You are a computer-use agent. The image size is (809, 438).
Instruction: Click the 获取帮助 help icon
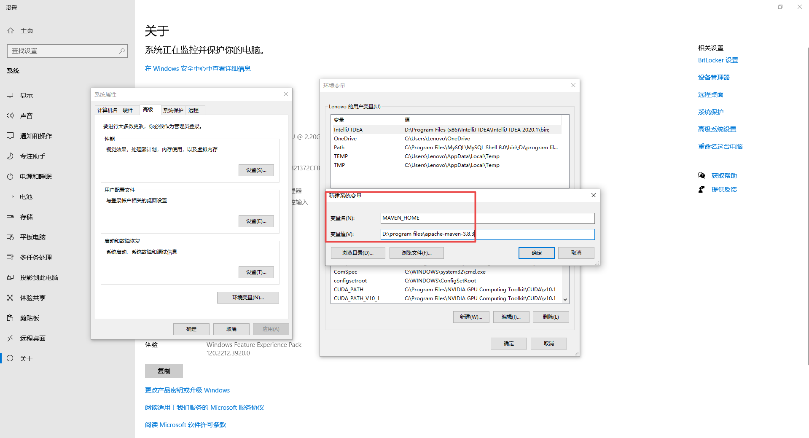coord(701,175)
